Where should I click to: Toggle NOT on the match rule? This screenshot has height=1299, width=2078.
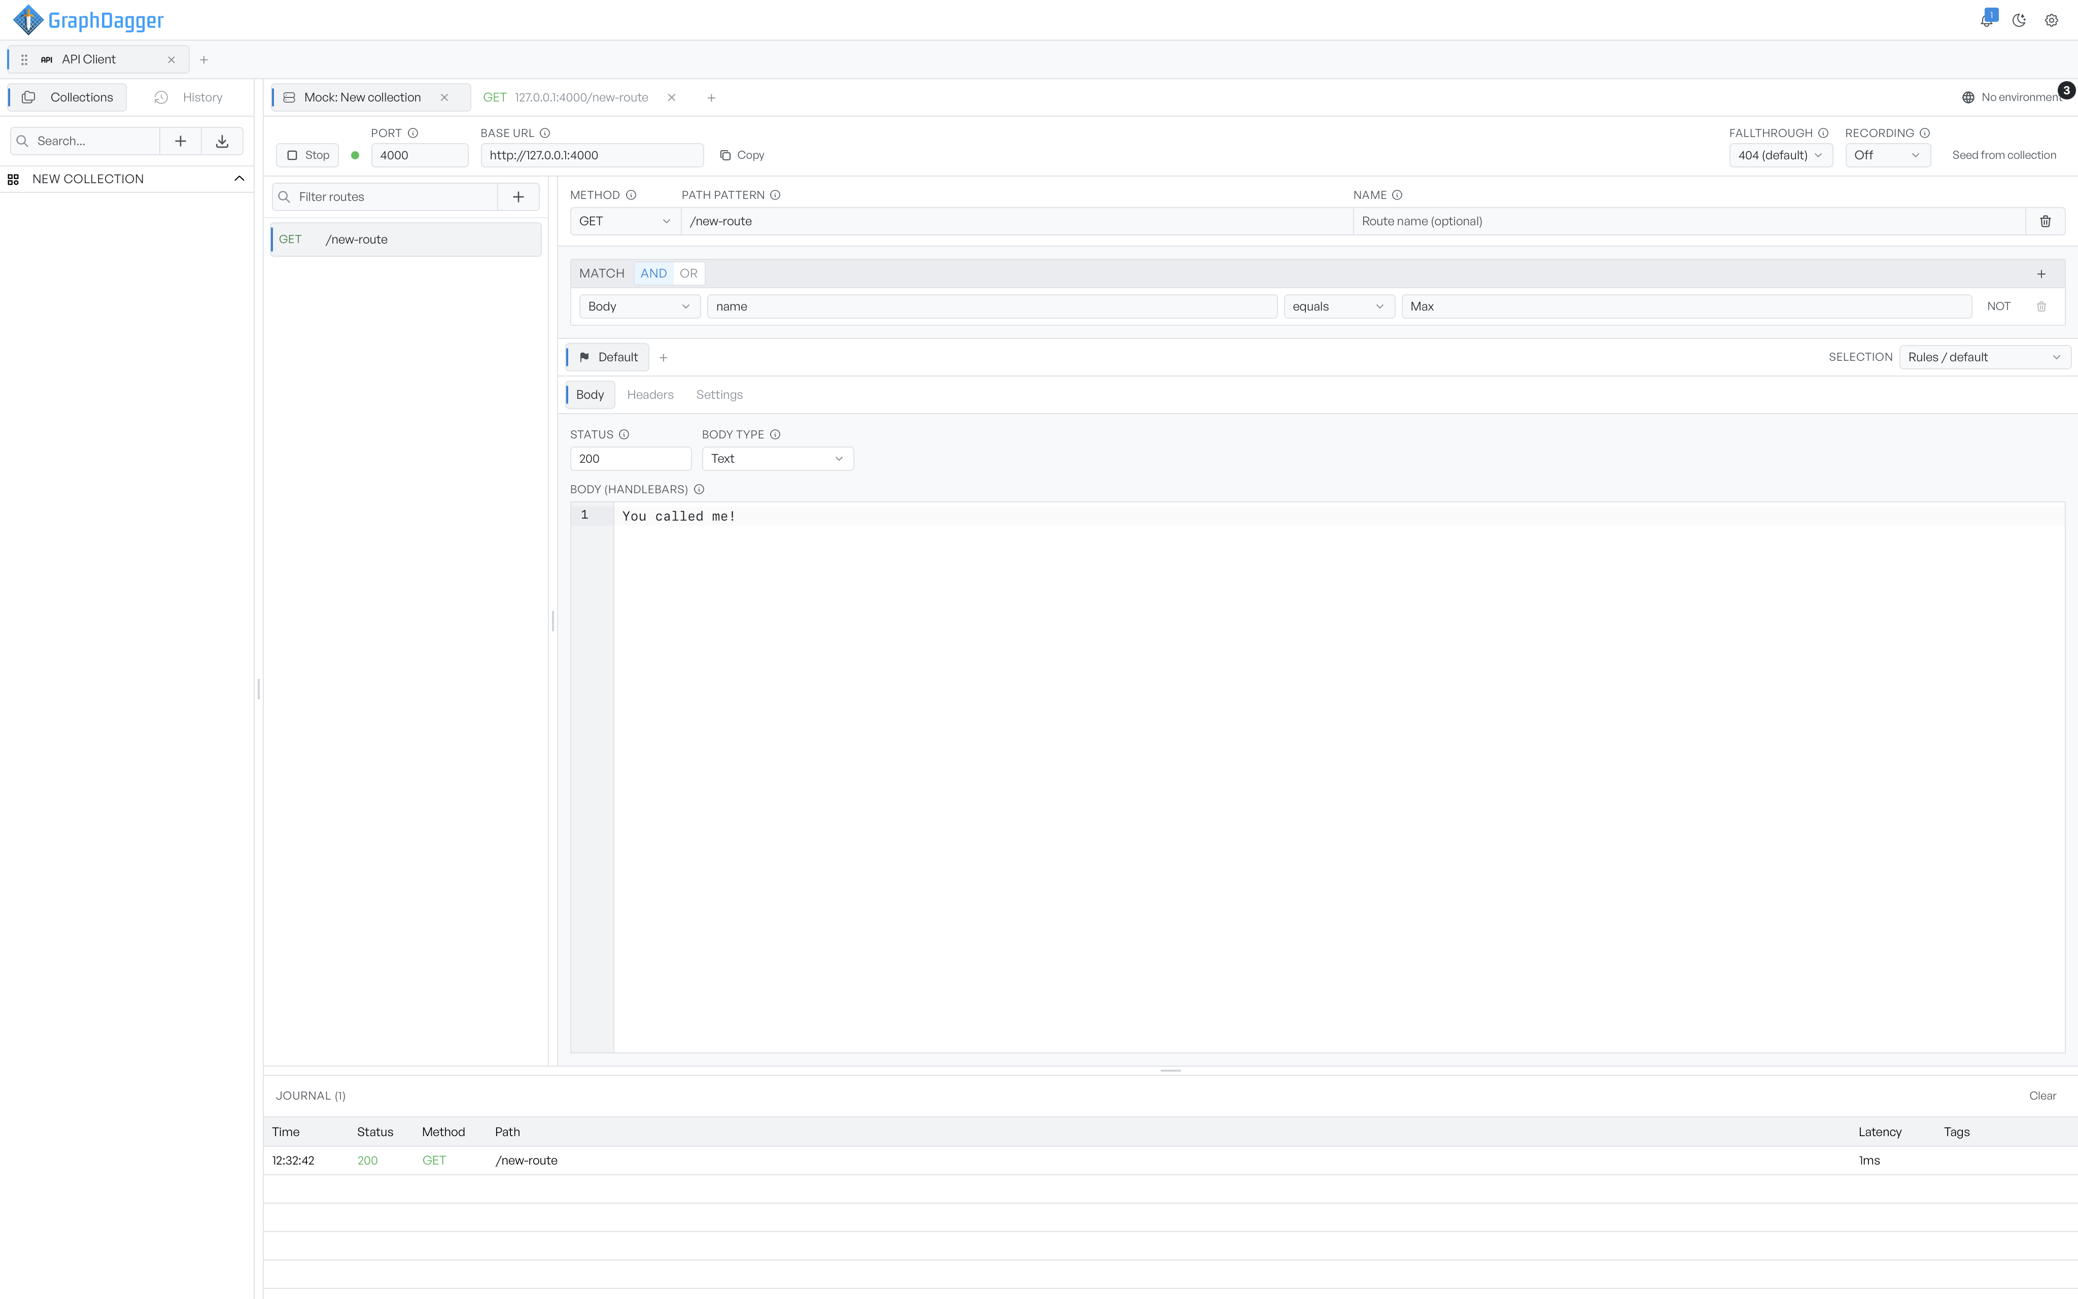point(1998,306)
